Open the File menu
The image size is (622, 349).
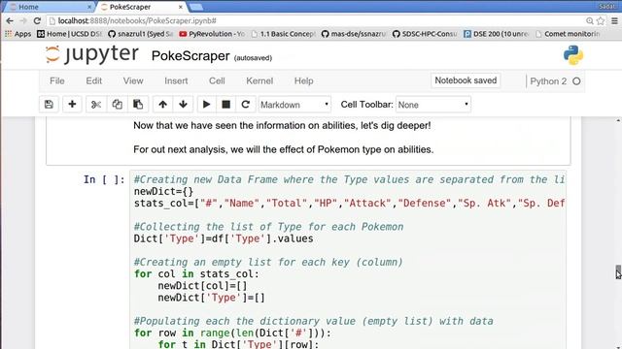coord(57,81)
